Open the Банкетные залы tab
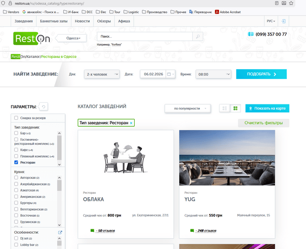The width and height of the screenshot is (306, 249). coord(55,21)
